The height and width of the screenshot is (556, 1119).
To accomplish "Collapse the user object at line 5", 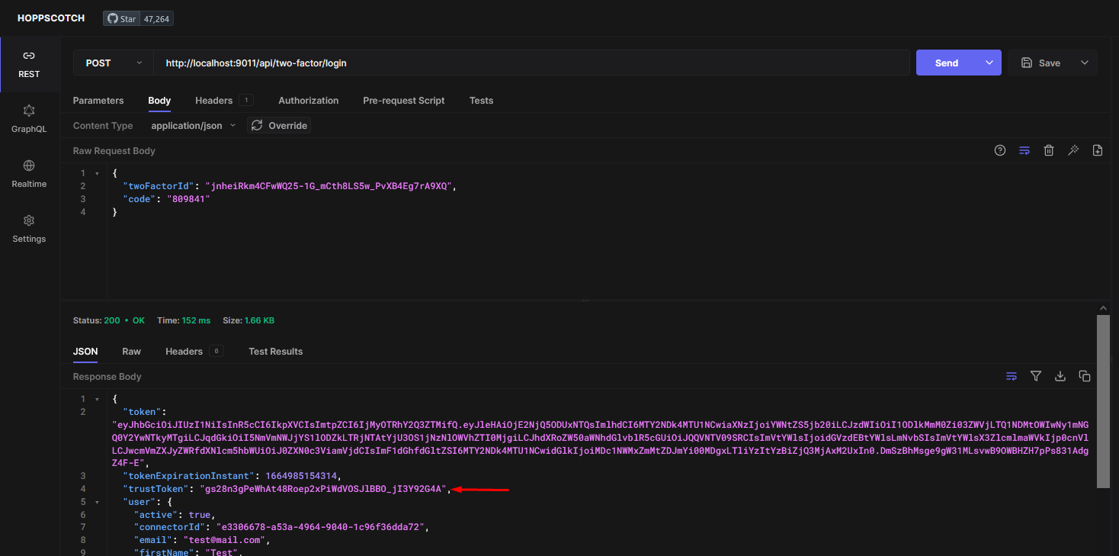I will (x=97, y=502).
